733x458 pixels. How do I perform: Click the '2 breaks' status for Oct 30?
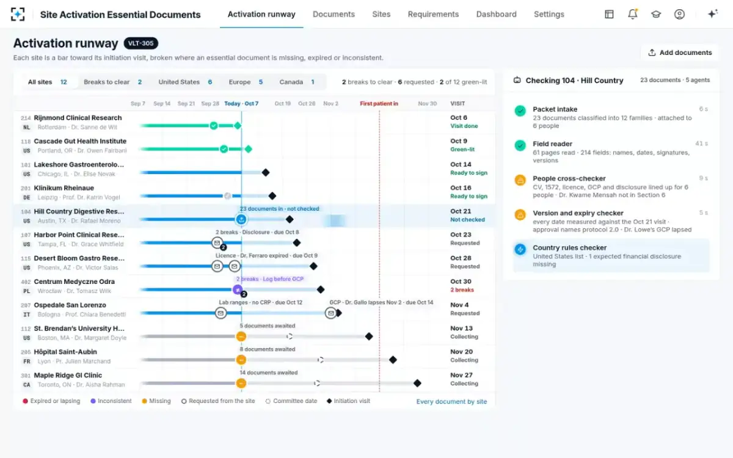pyautogui.click(x=462, y=290)
